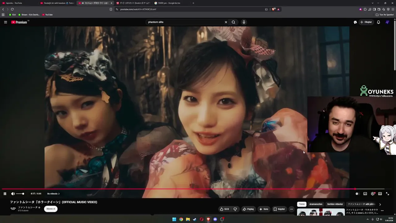396x223 pixels.
Task: Open the 'Stream - Kick Dashb...' bookmark
Action: (x=29, y=15)
